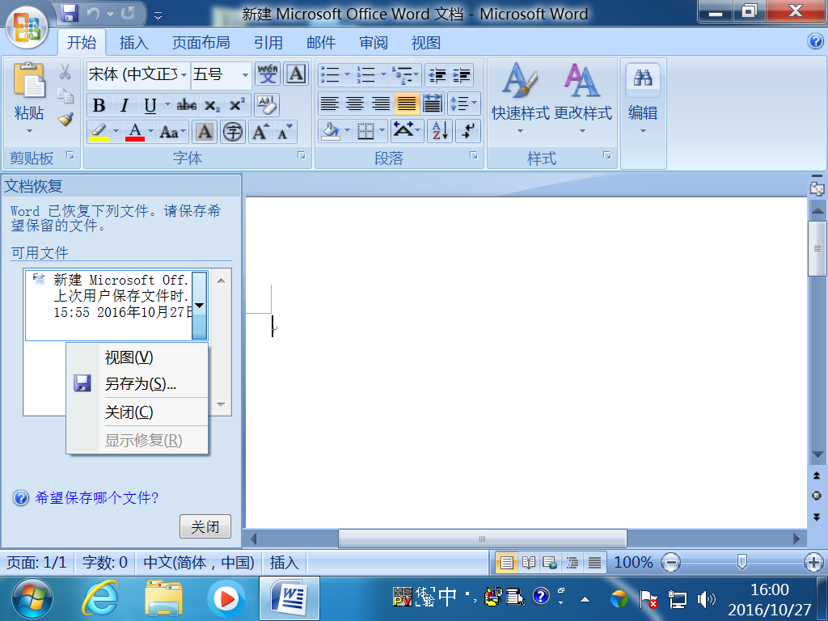Decrease indent icon

[x=437, y=75]
